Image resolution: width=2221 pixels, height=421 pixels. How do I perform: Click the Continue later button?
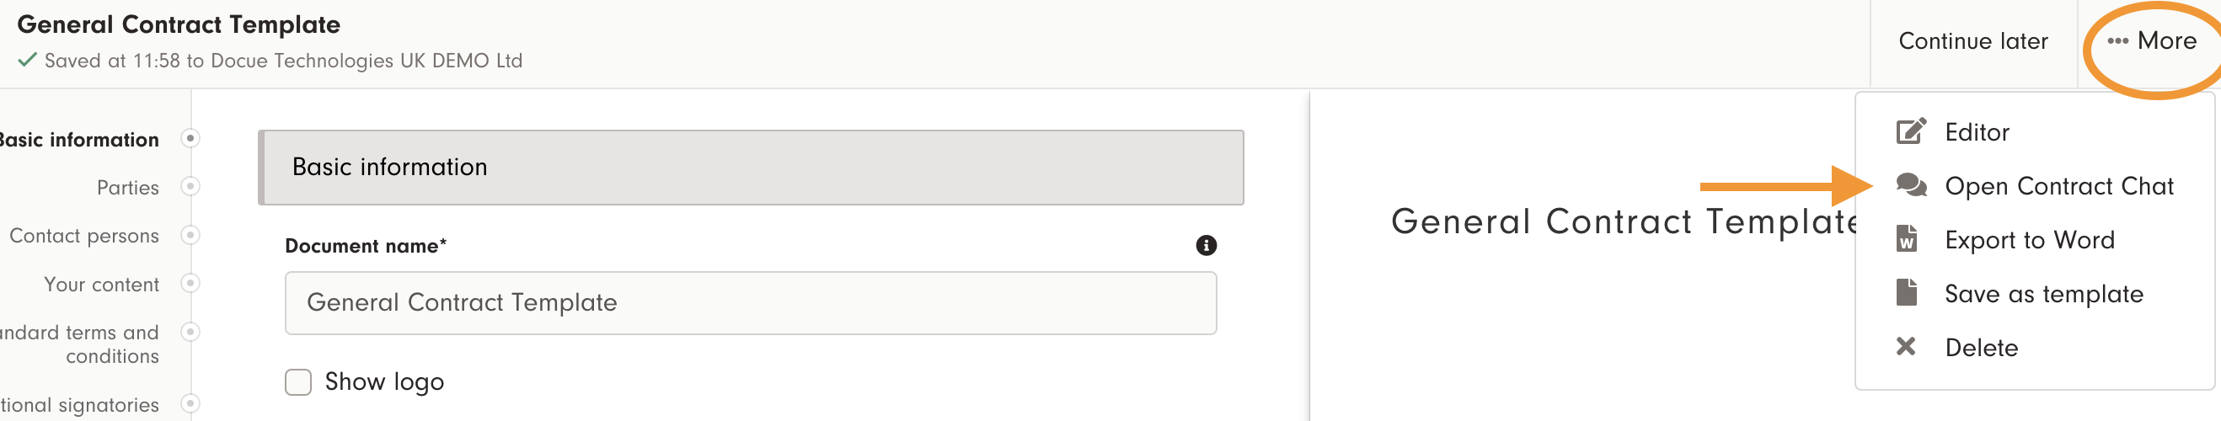click(1972, 41)
